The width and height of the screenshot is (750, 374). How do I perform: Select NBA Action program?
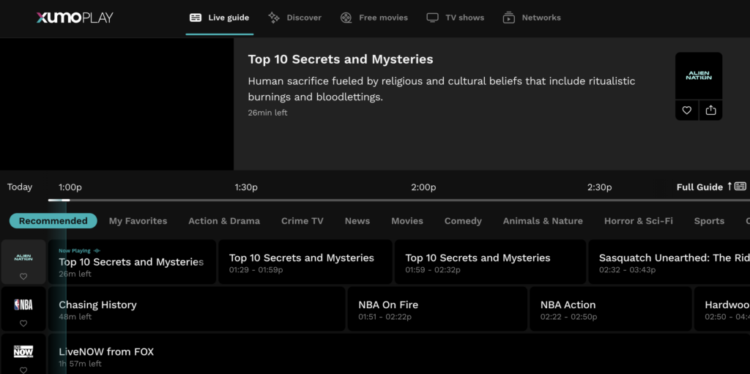click(611, 309)
